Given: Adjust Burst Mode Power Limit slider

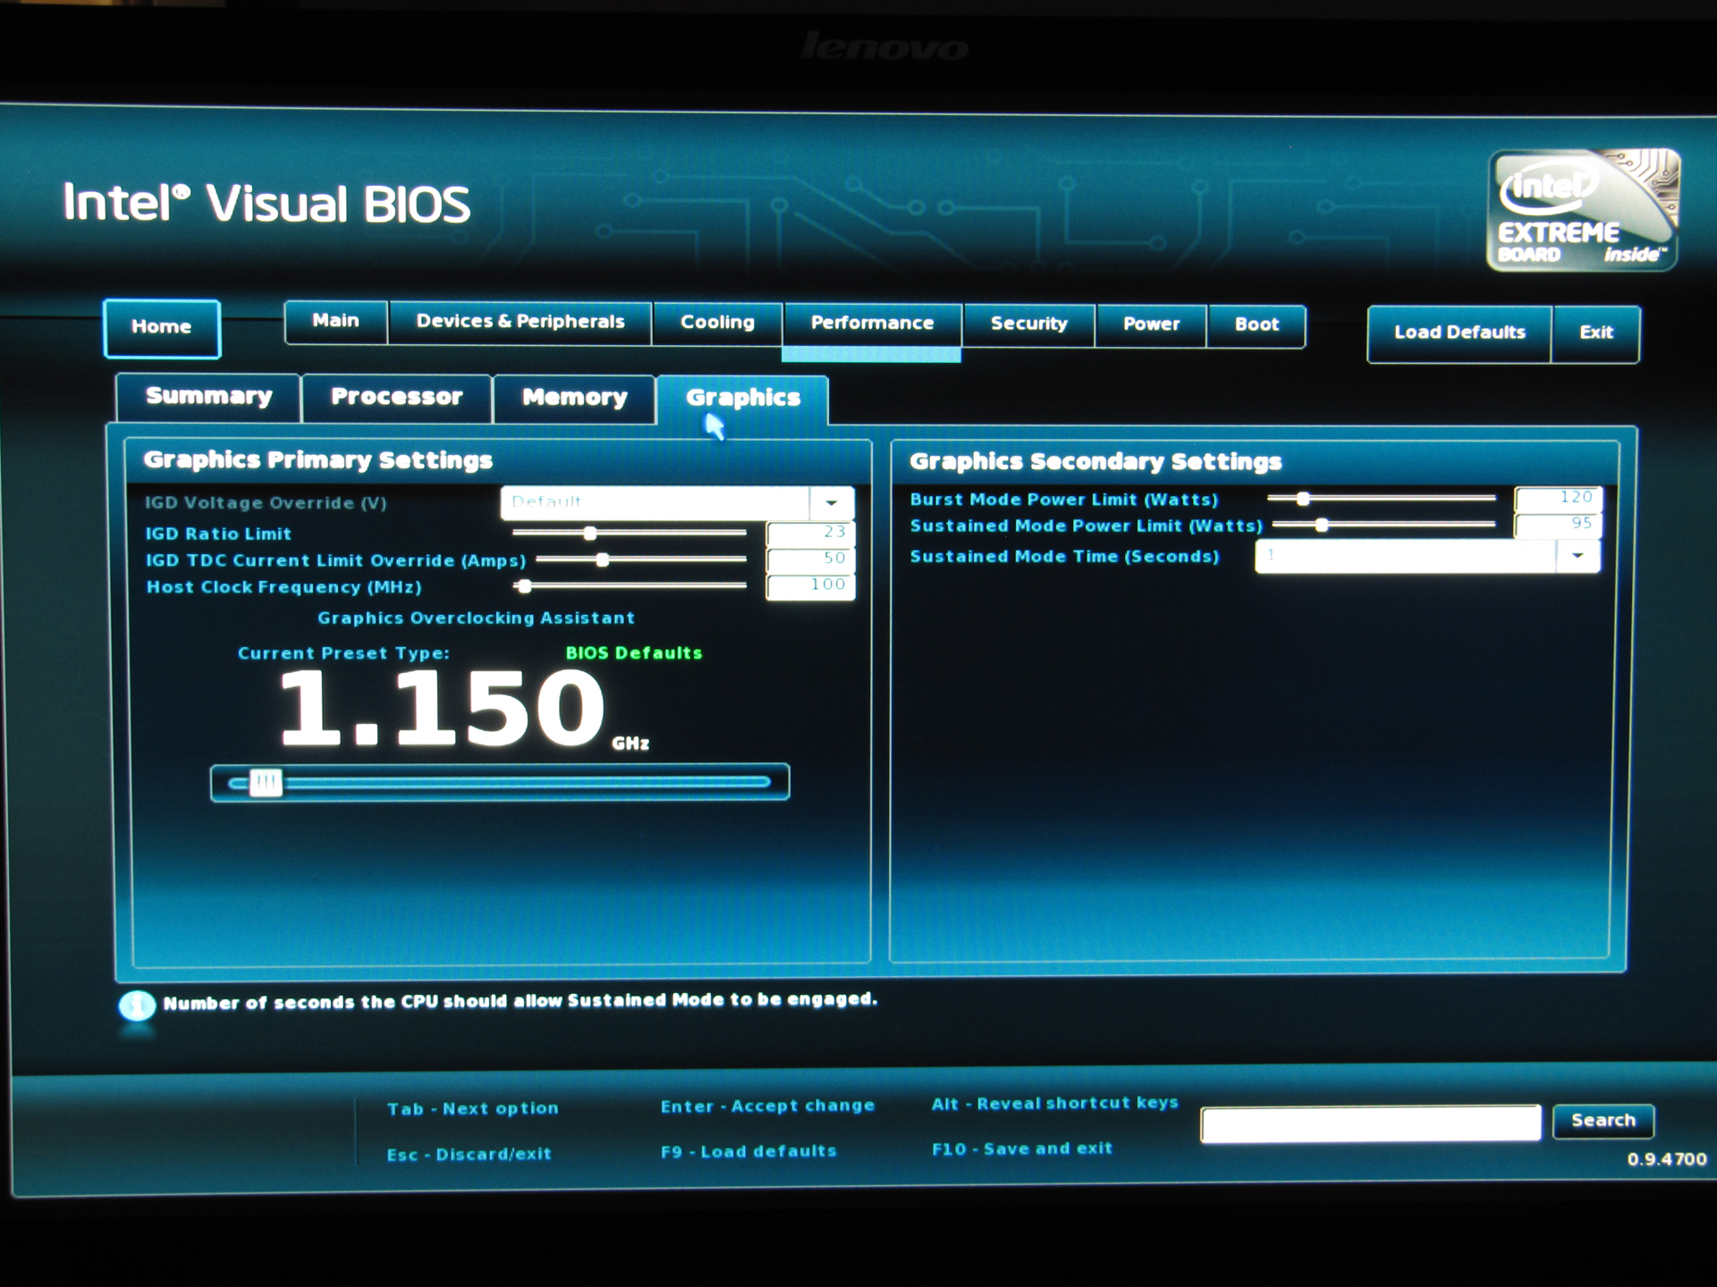Looking at the screenshot, I should (1382, 499).
